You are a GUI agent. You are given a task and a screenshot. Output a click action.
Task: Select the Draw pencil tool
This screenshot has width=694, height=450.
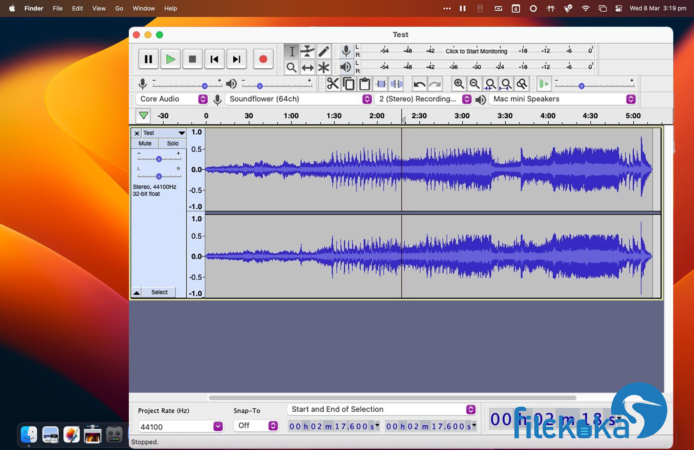coord(324,52)
